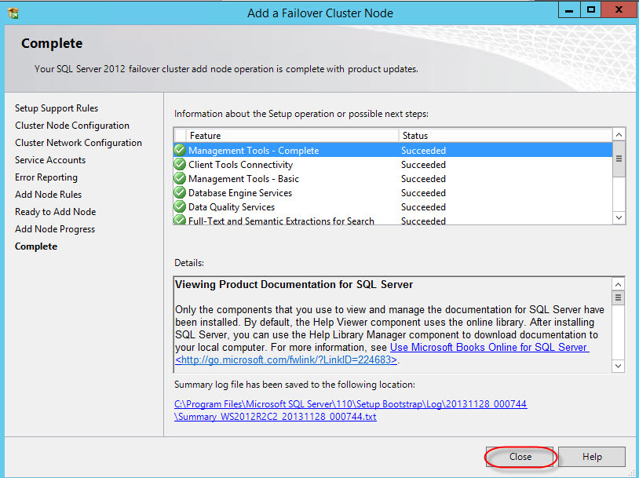This screenshot has width=639, height=478.
Task: Maximize the Add a Failover Cluster Node window
Action: (591, 9)
